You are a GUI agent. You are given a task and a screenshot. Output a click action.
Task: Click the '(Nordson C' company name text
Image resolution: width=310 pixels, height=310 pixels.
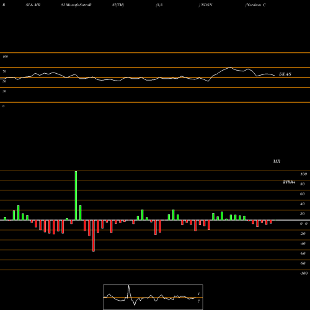click(255, 5)
